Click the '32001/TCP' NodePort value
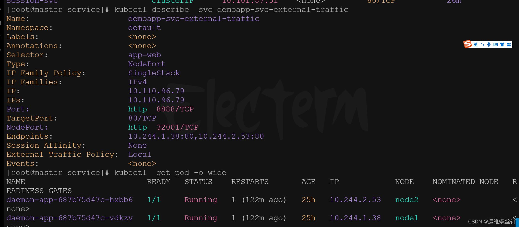 tap(177, 127)
